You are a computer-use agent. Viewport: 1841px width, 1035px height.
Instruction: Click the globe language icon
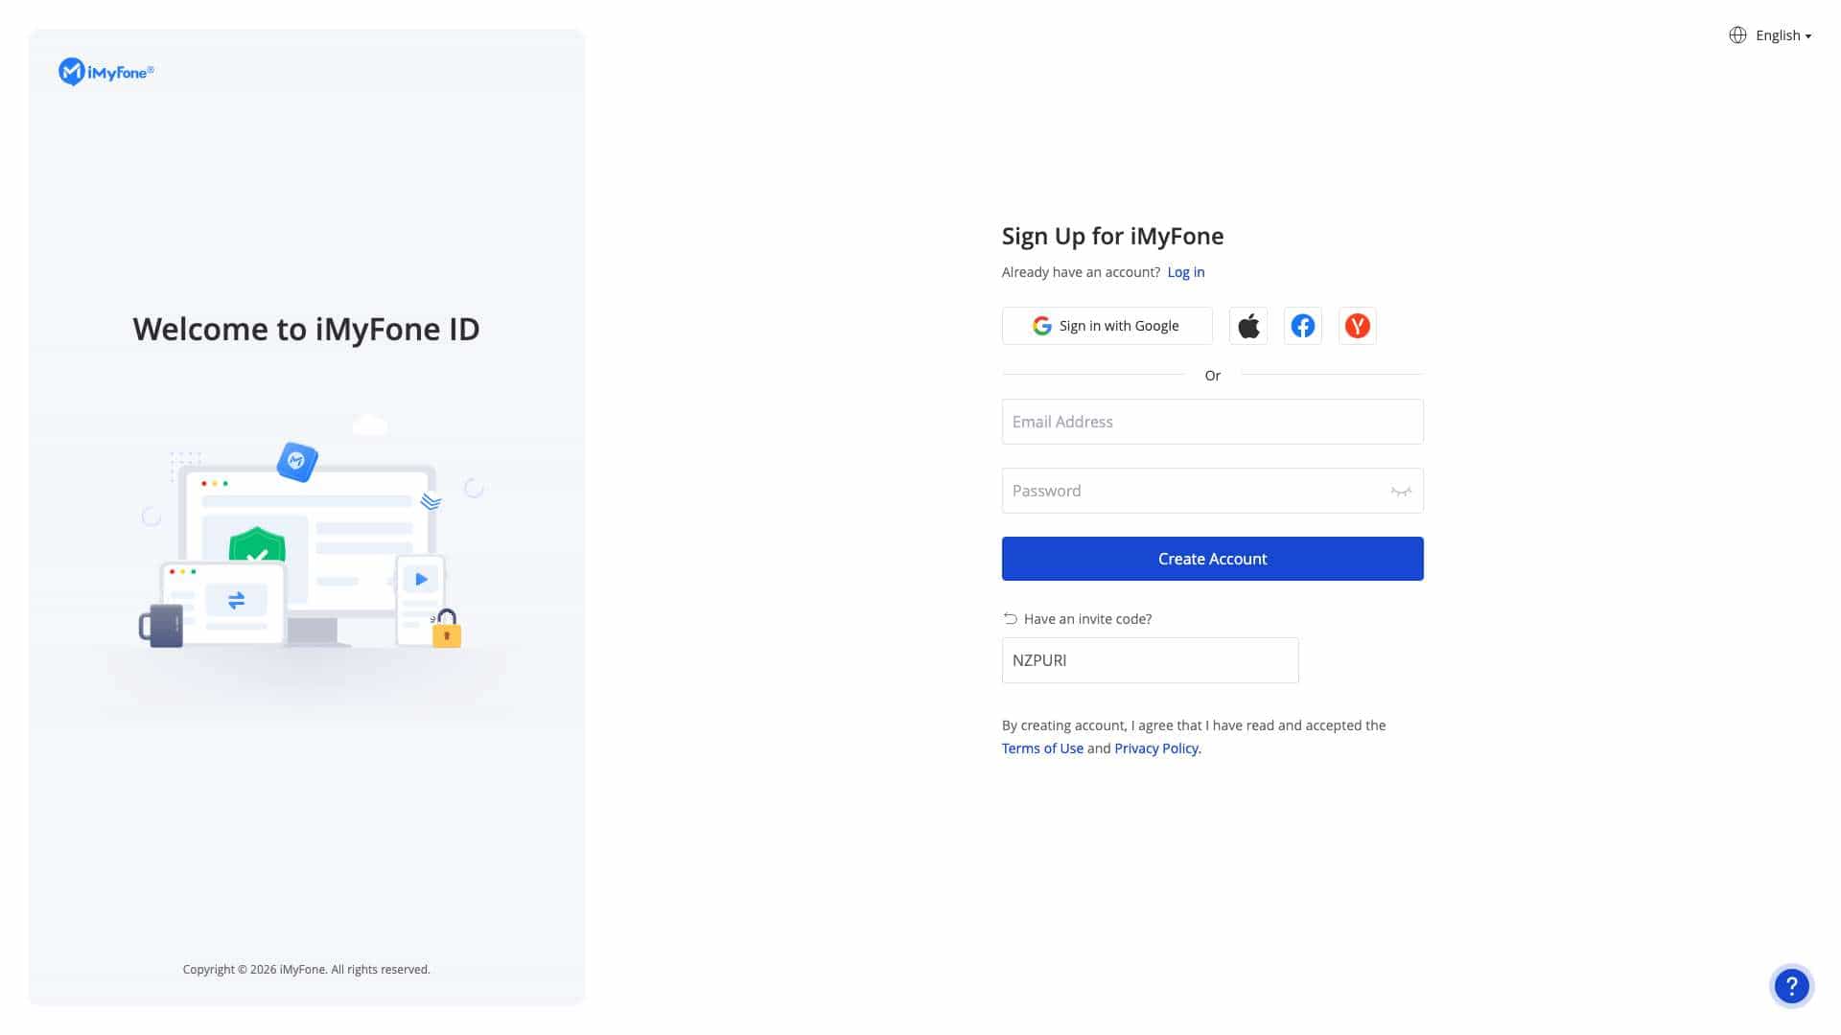click(1737, 35)
